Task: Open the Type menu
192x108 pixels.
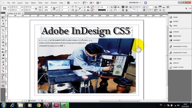Action: (x=27, y=3)
